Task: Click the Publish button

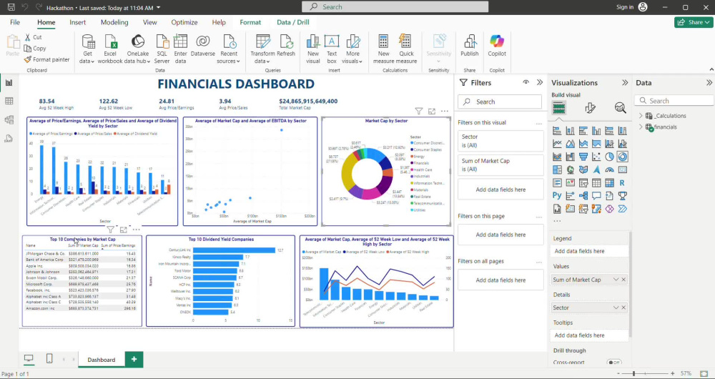Action: tap(469, 46)
